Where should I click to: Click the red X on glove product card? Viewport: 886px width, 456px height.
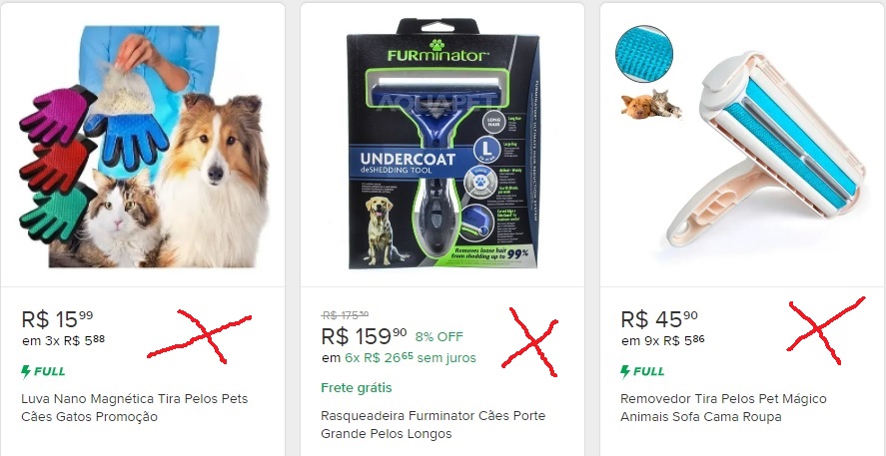[199, 336]
